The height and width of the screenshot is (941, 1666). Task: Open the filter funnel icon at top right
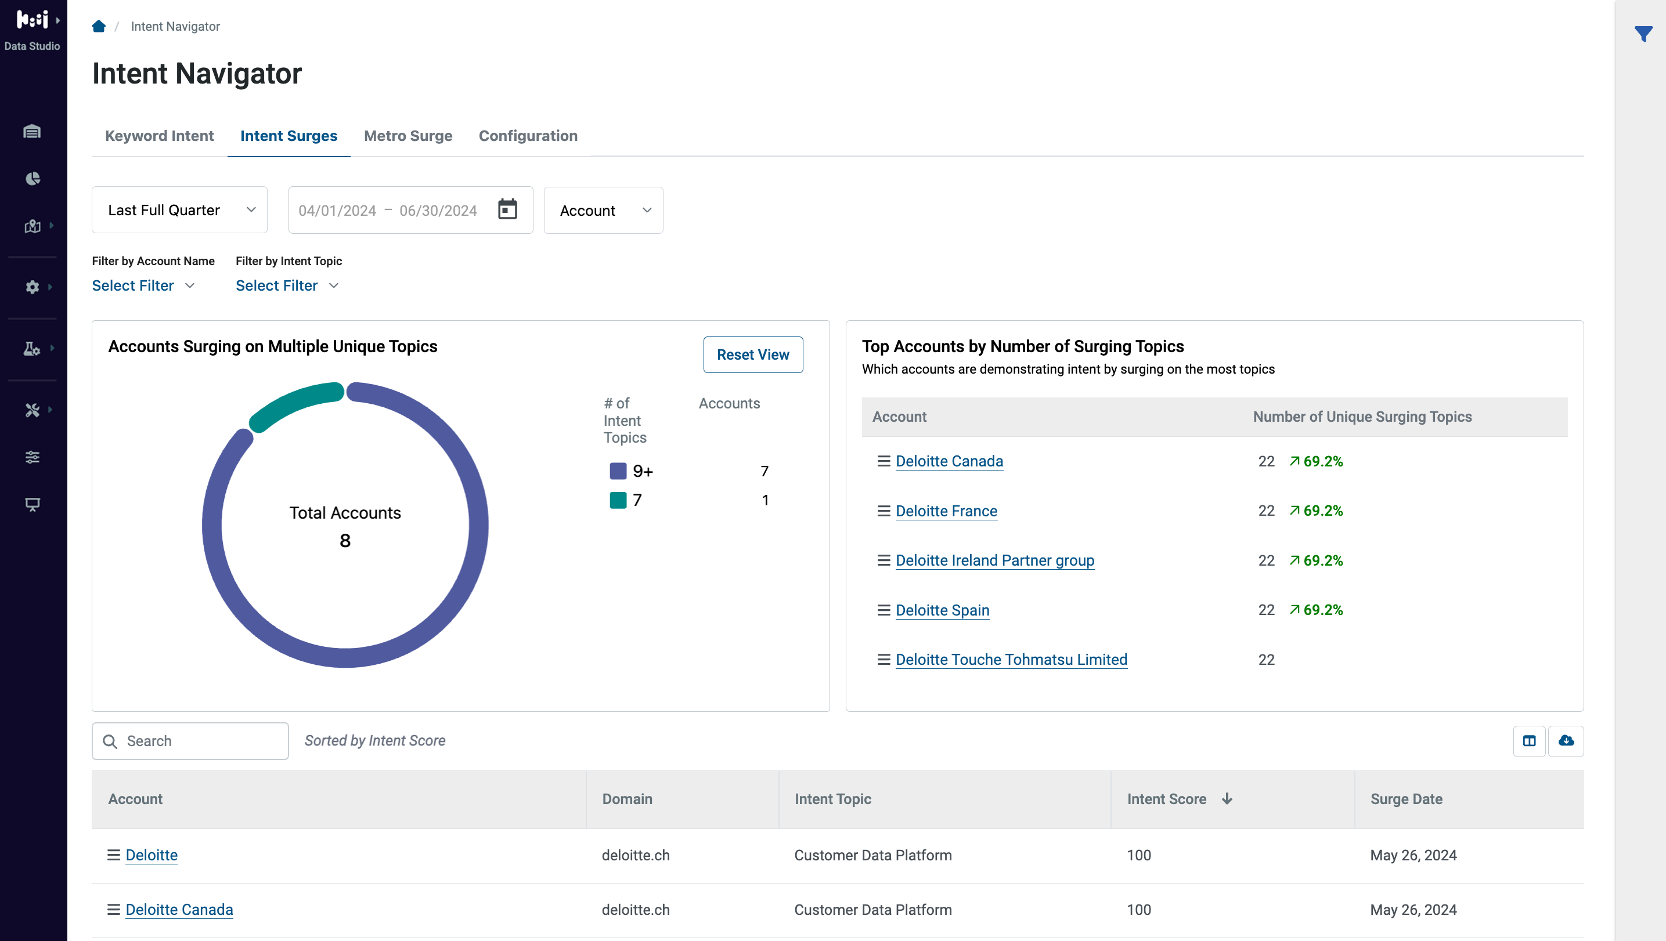[x=1643, y=34]
